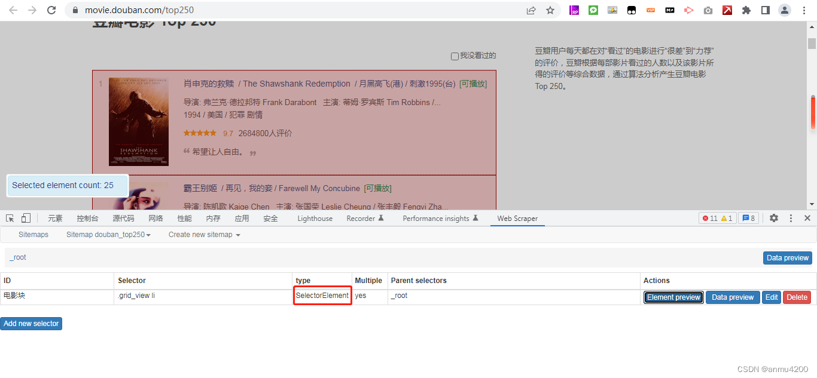Switch to the 源代码 tab
This screenshot has width=817, height=378.
click(x=123, y=219)
